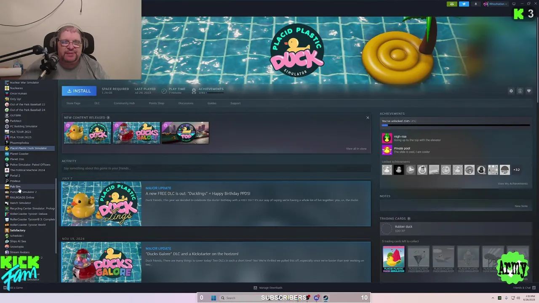Open the blue announcements megaphone icon

464,4
